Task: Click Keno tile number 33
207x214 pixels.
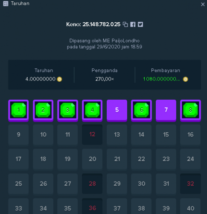Action: point(18,206)
